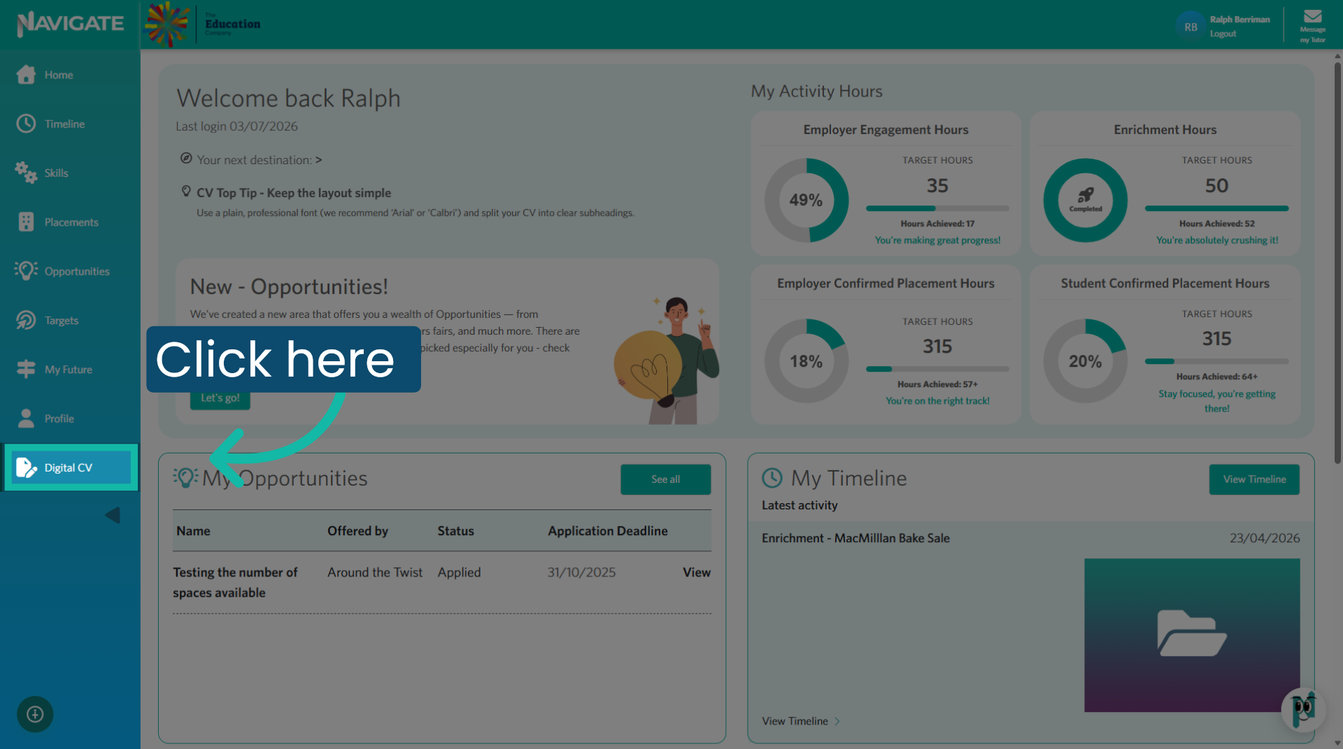Click Student Confirmed Placement 20% donut
Screen dimensions: 1343x749
coord(1085,361)
